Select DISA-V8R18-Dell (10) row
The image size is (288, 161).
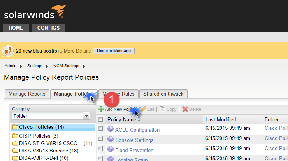coord(53,158)
